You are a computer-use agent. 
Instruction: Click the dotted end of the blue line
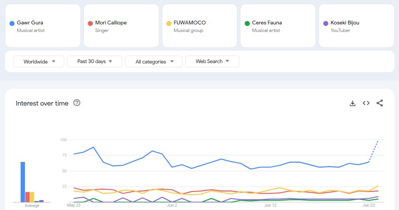(374, 150)
